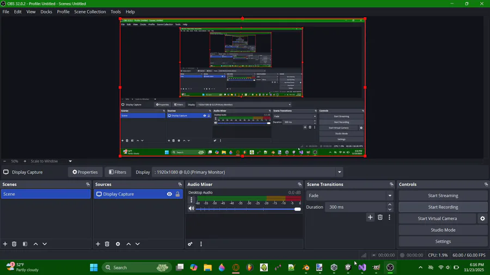Pop out the Scene Transitions dock
Viewport: 490px width, 275px height.
(x=391, y=184)
